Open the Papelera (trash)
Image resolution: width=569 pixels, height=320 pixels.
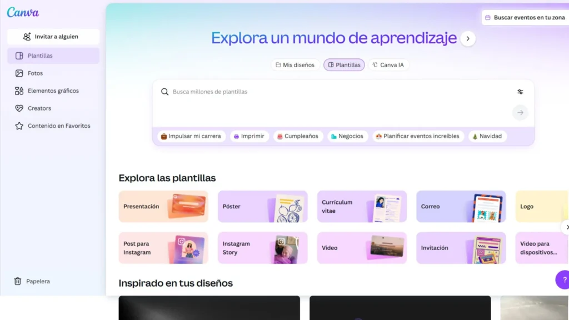coord(38,281)
